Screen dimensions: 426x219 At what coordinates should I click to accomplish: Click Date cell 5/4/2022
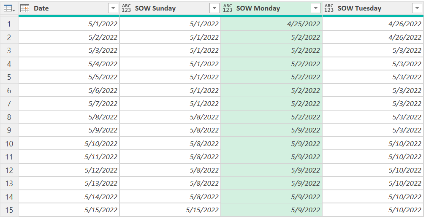pyautogui.click(x=69, y=64)
